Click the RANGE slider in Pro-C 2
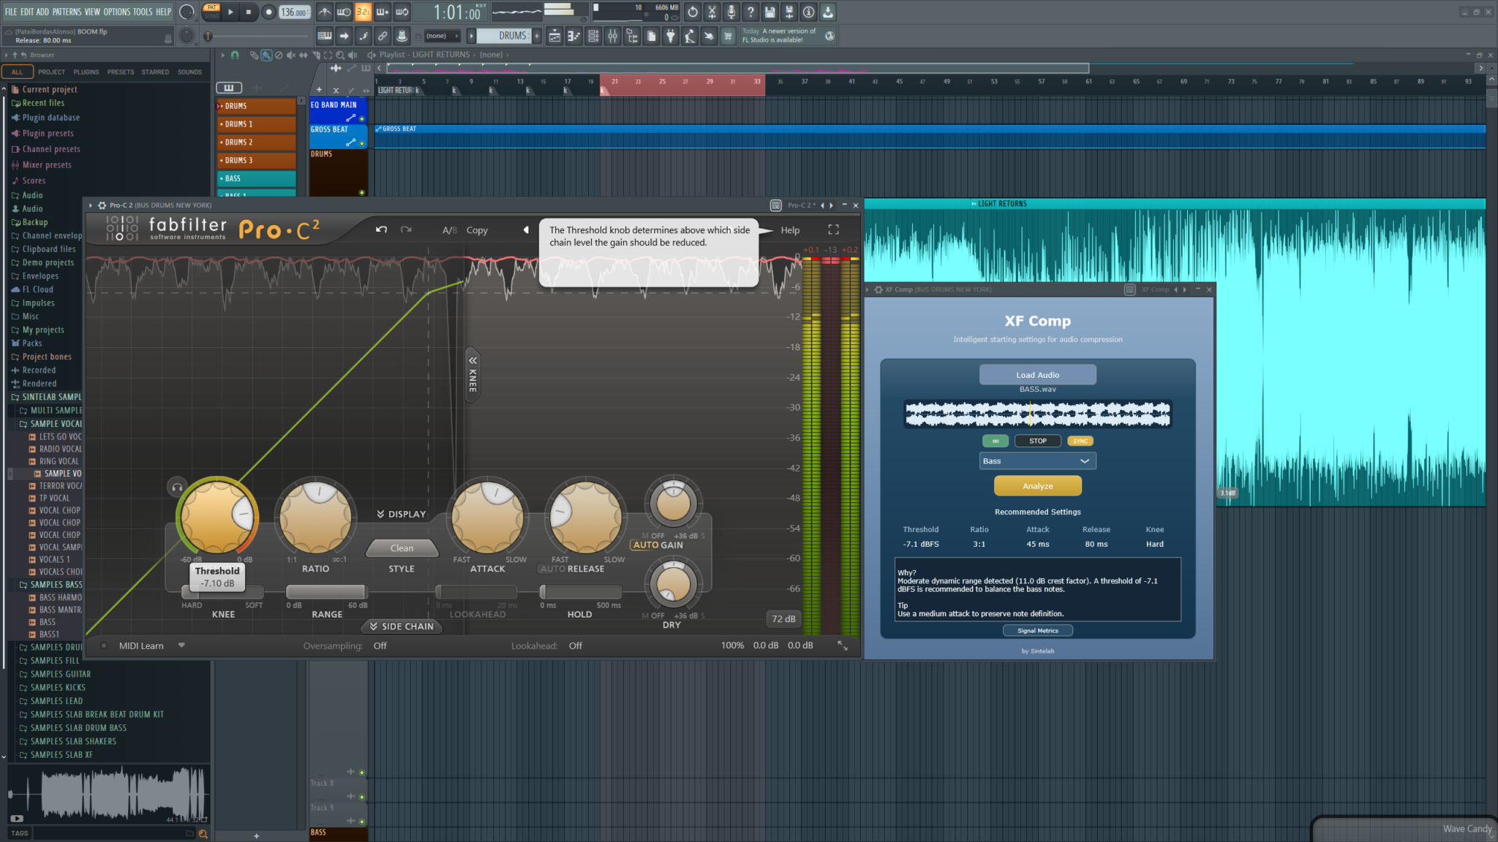The image size is (1498, 842). click(326, 592)
